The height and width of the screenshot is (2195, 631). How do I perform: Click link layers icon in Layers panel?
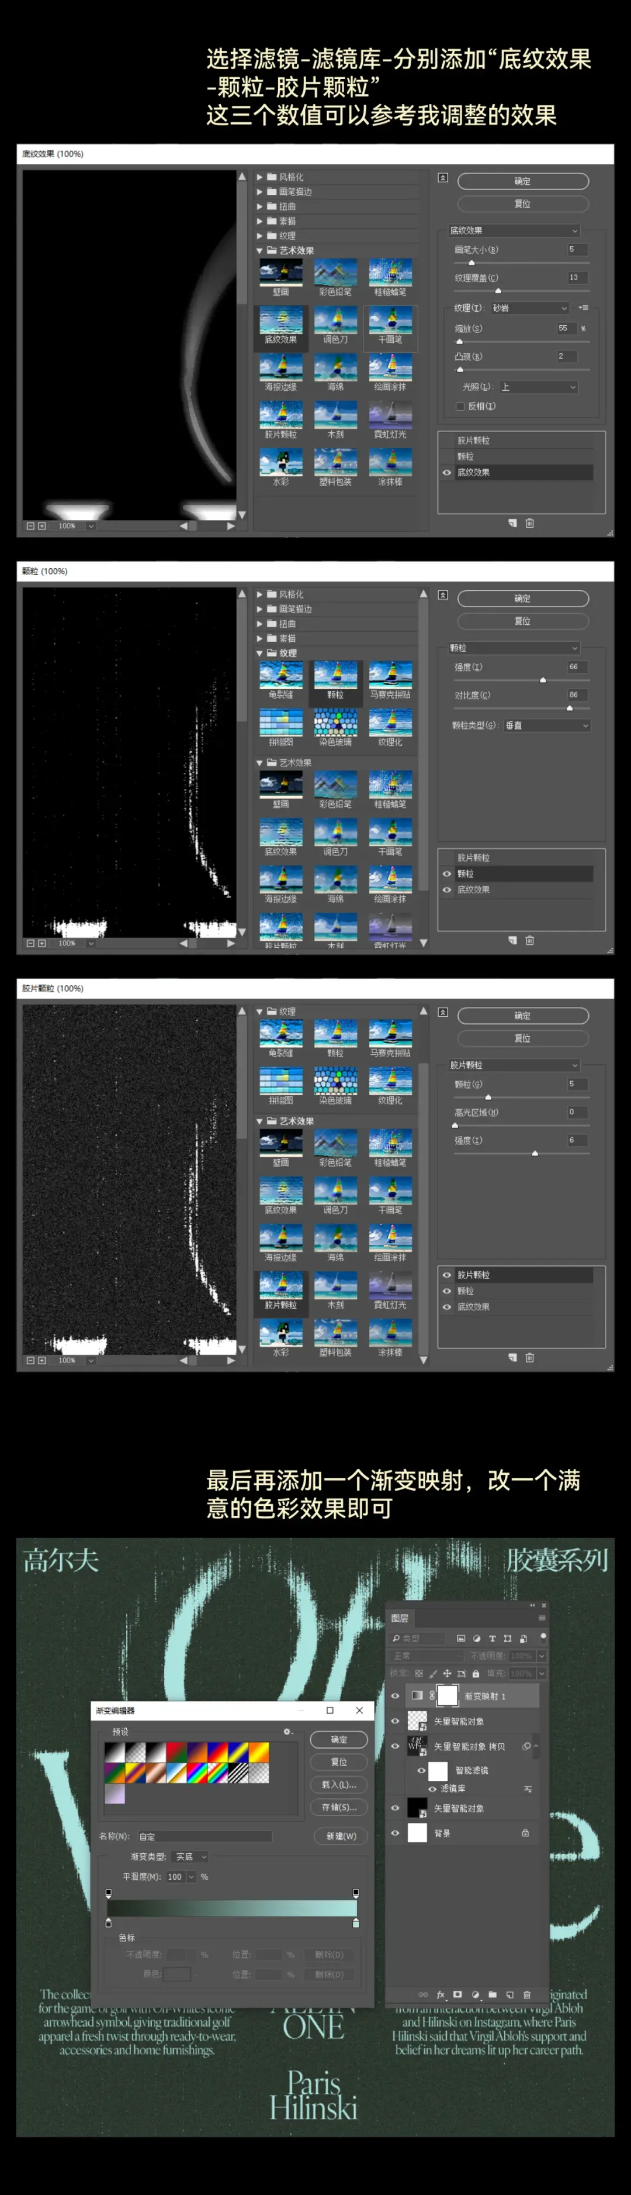click(x=423, y=1995)
